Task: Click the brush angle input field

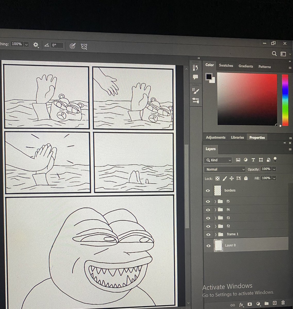Action: (x=57, y=45)
